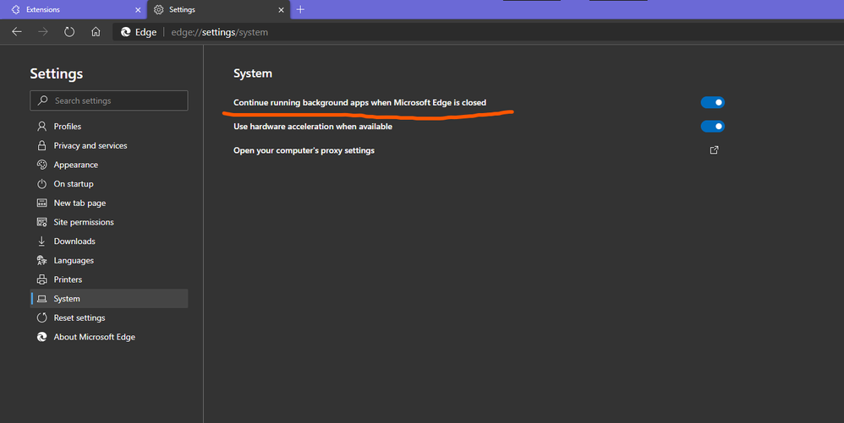The height and width of the screenshot is (423, 844).
Task: Click the Appearance palette icon
Action: click(x=41, y=165)
